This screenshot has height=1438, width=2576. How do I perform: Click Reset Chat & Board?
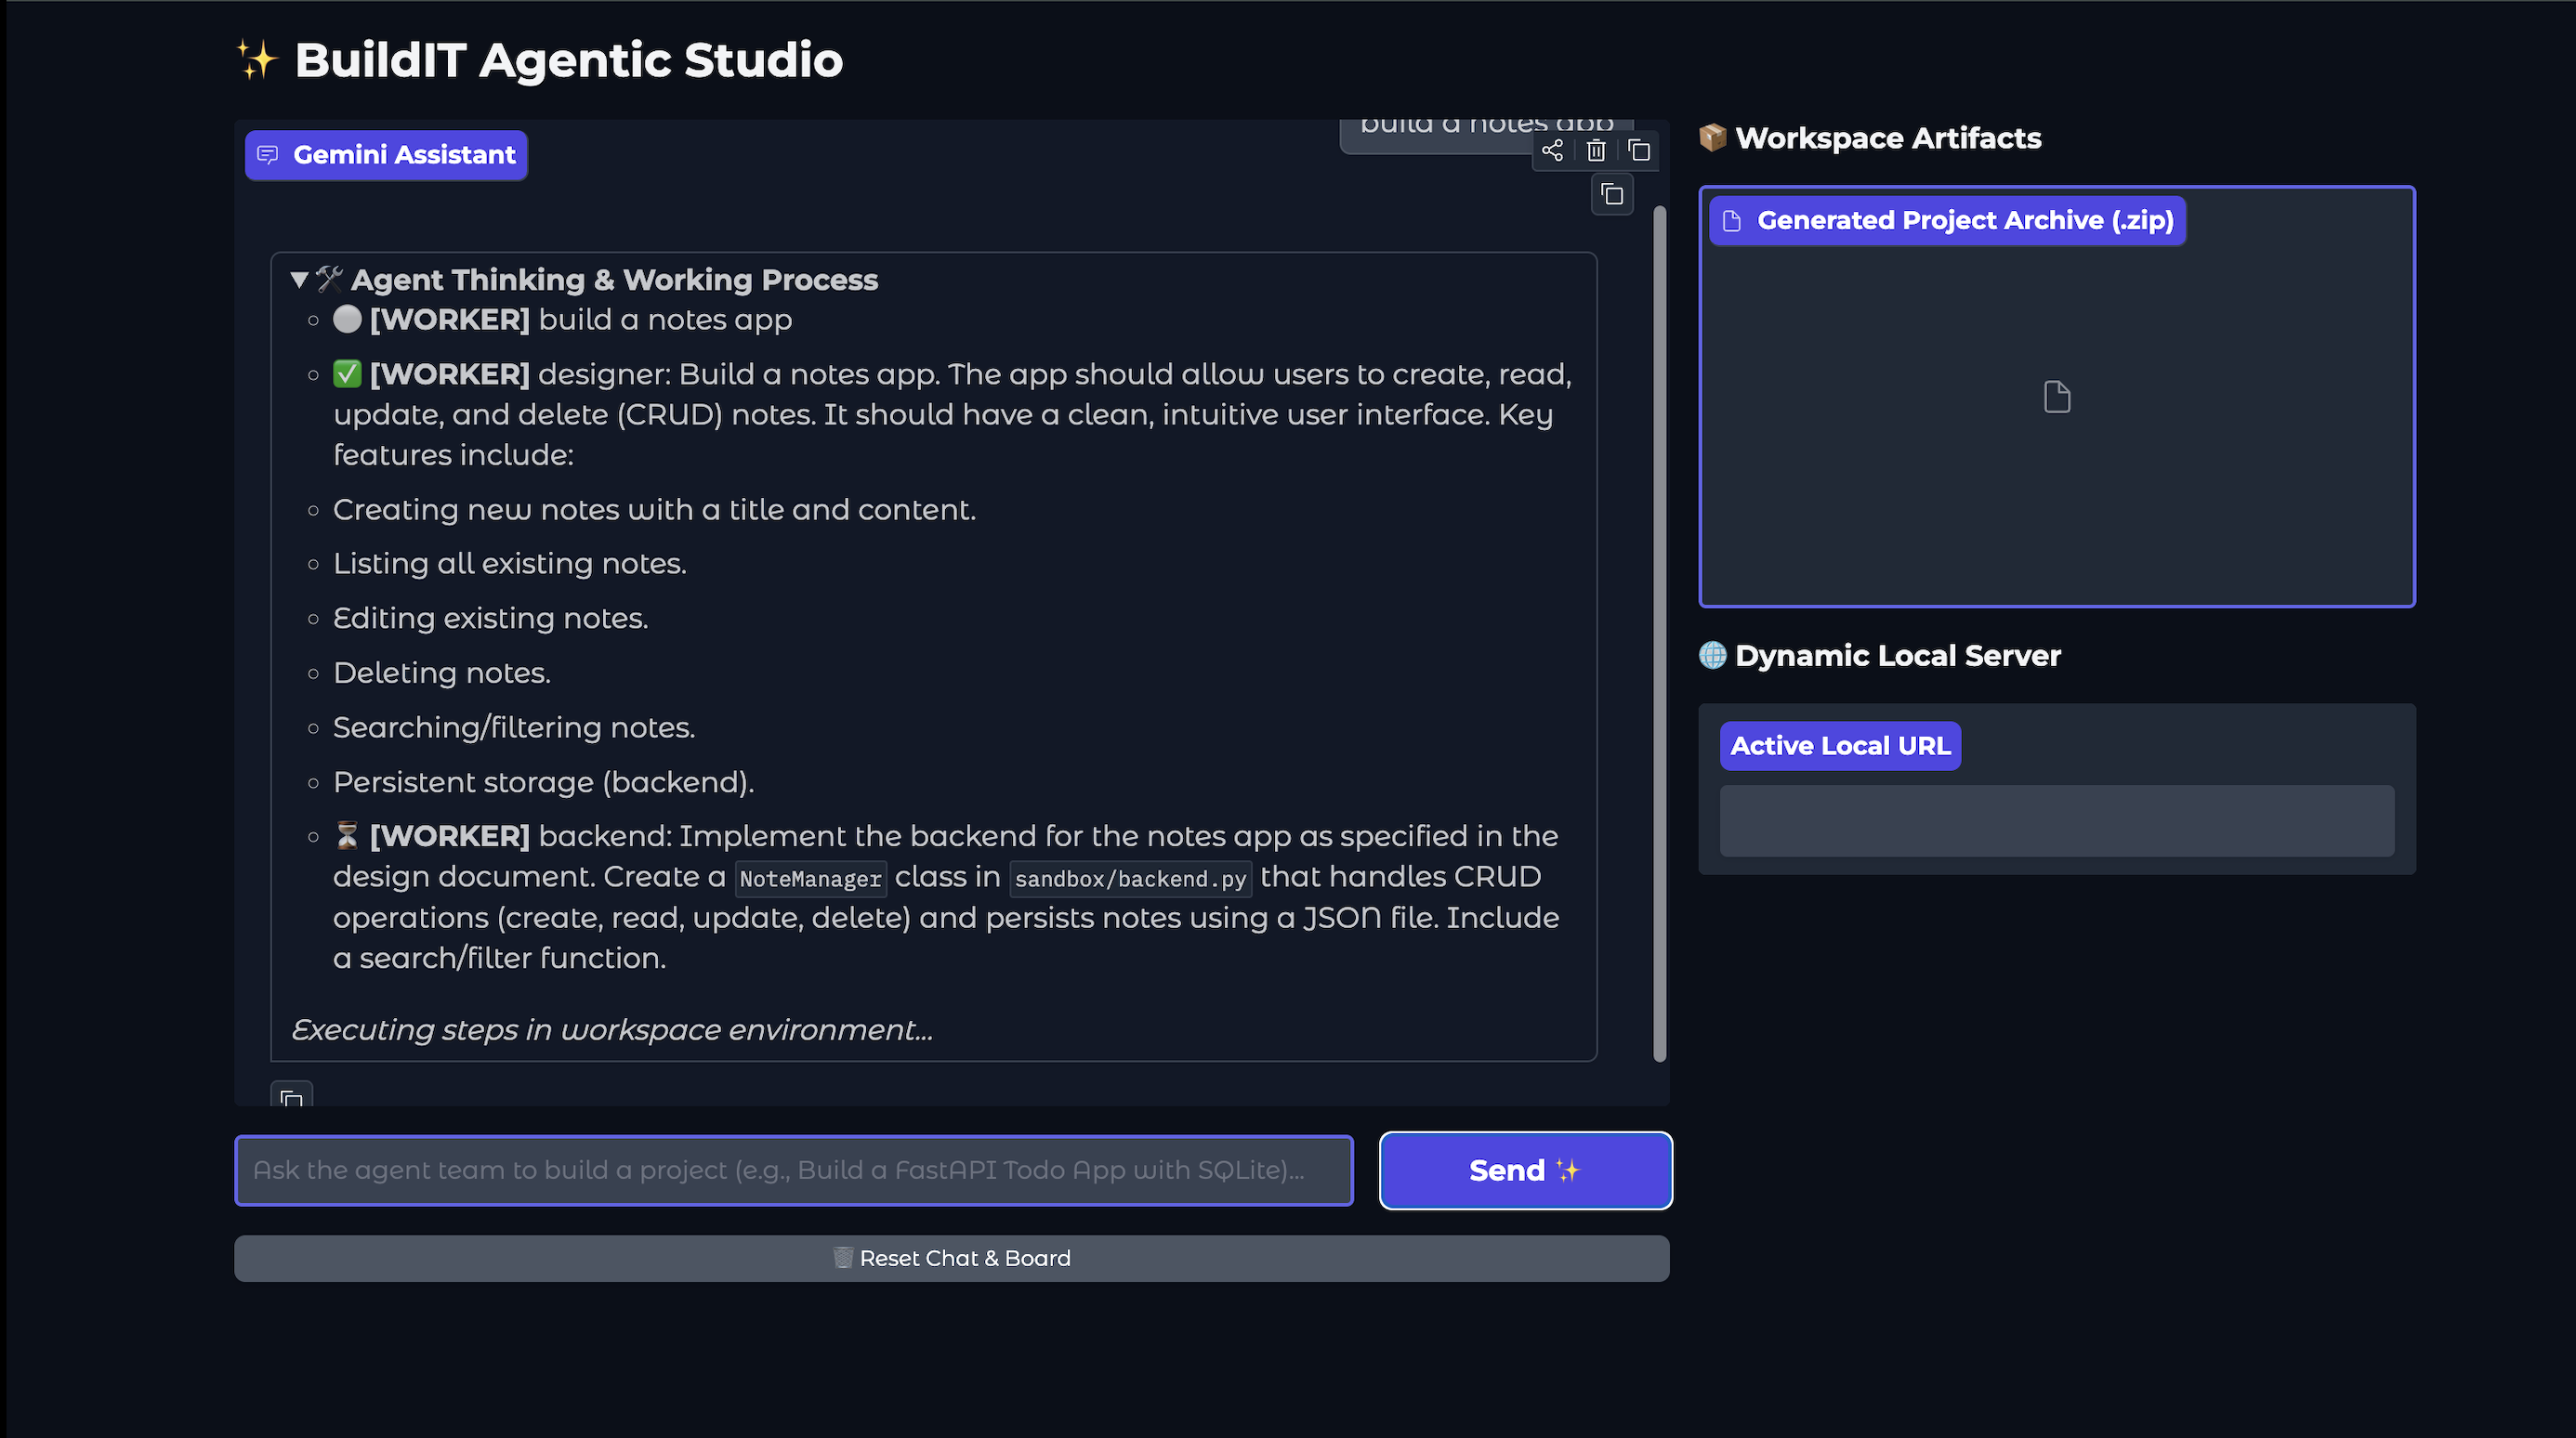(951, 1258)
